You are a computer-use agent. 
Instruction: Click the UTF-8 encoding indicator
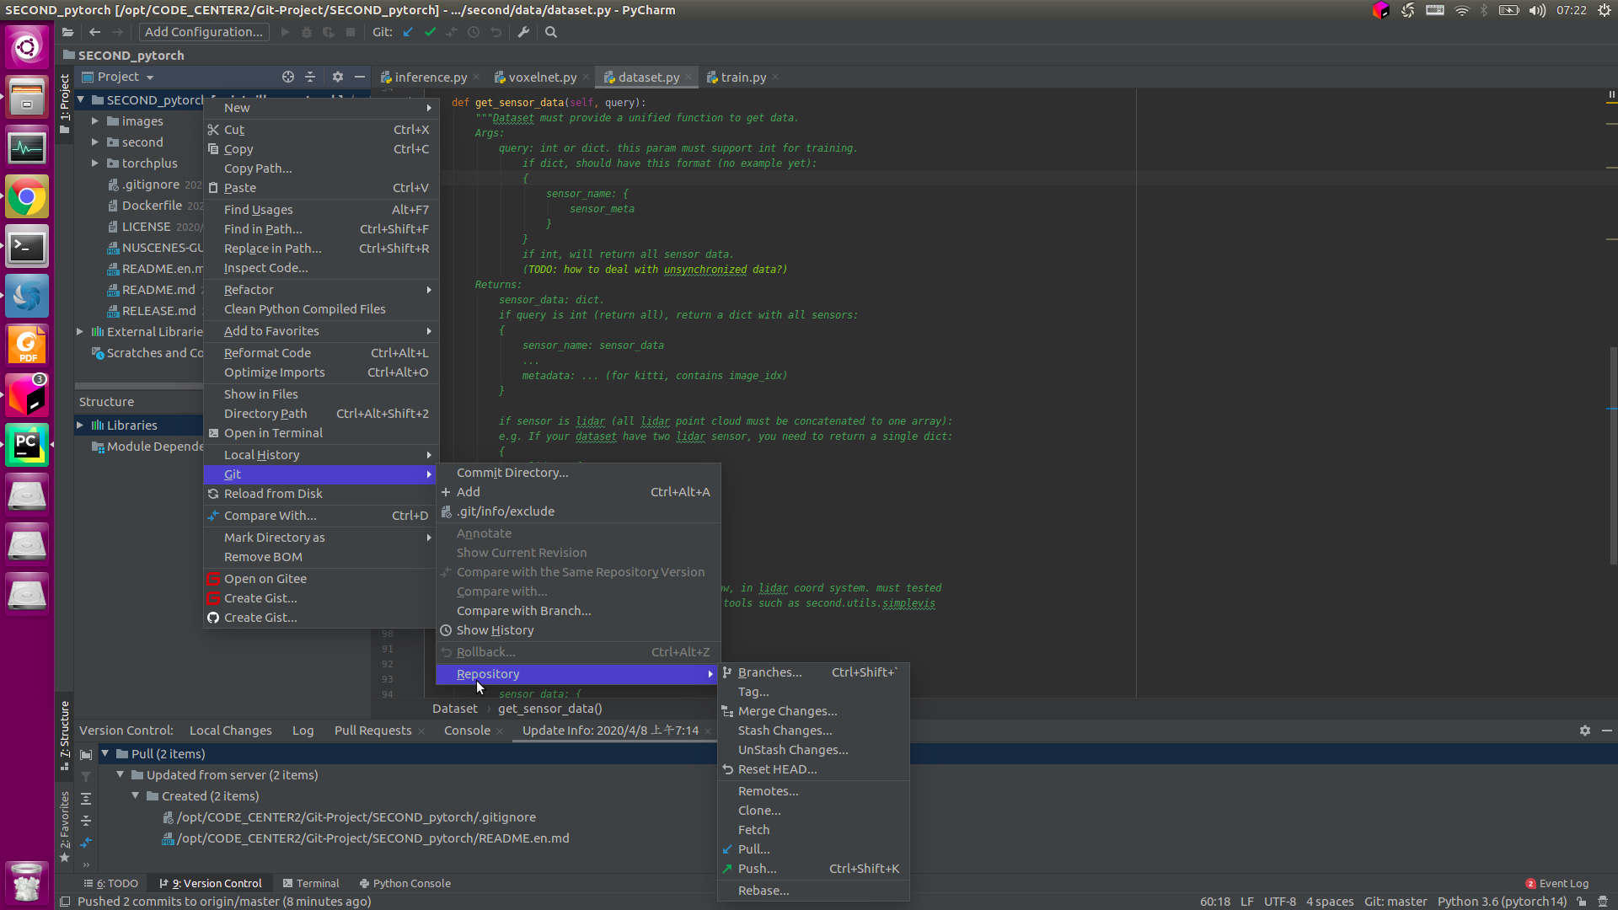(x=1280, y=902)
